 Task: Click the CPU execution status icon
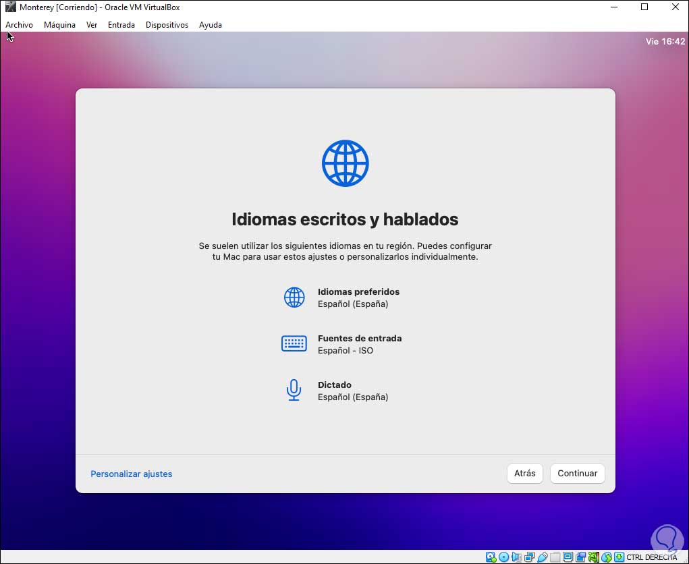594,557
